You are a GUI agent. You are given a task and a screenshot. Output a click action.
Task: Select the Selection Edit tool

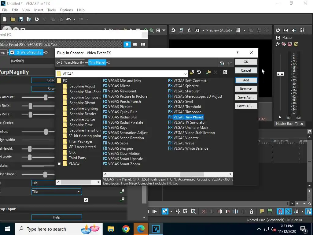click(x=185, y=211)
